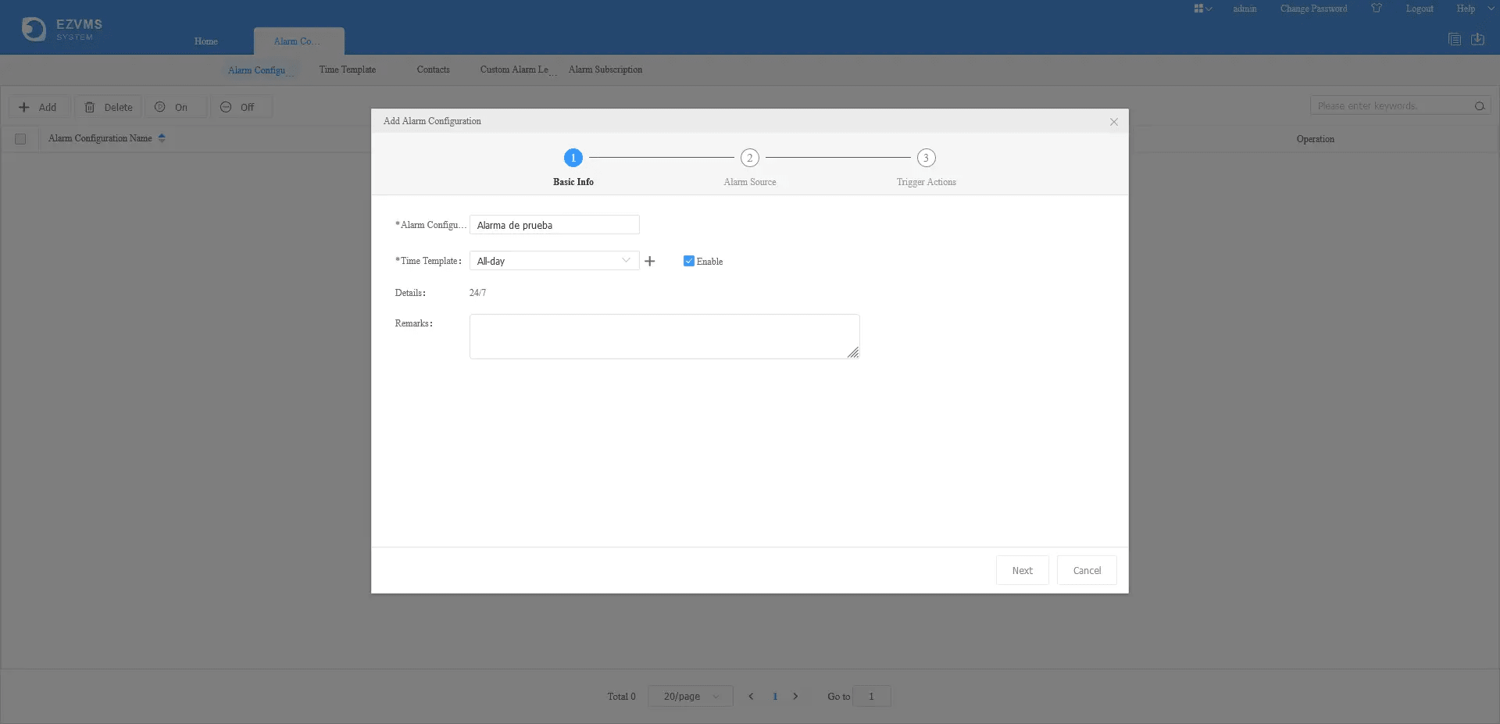
Task: Click the Next button
Action: coord(1022,570)
